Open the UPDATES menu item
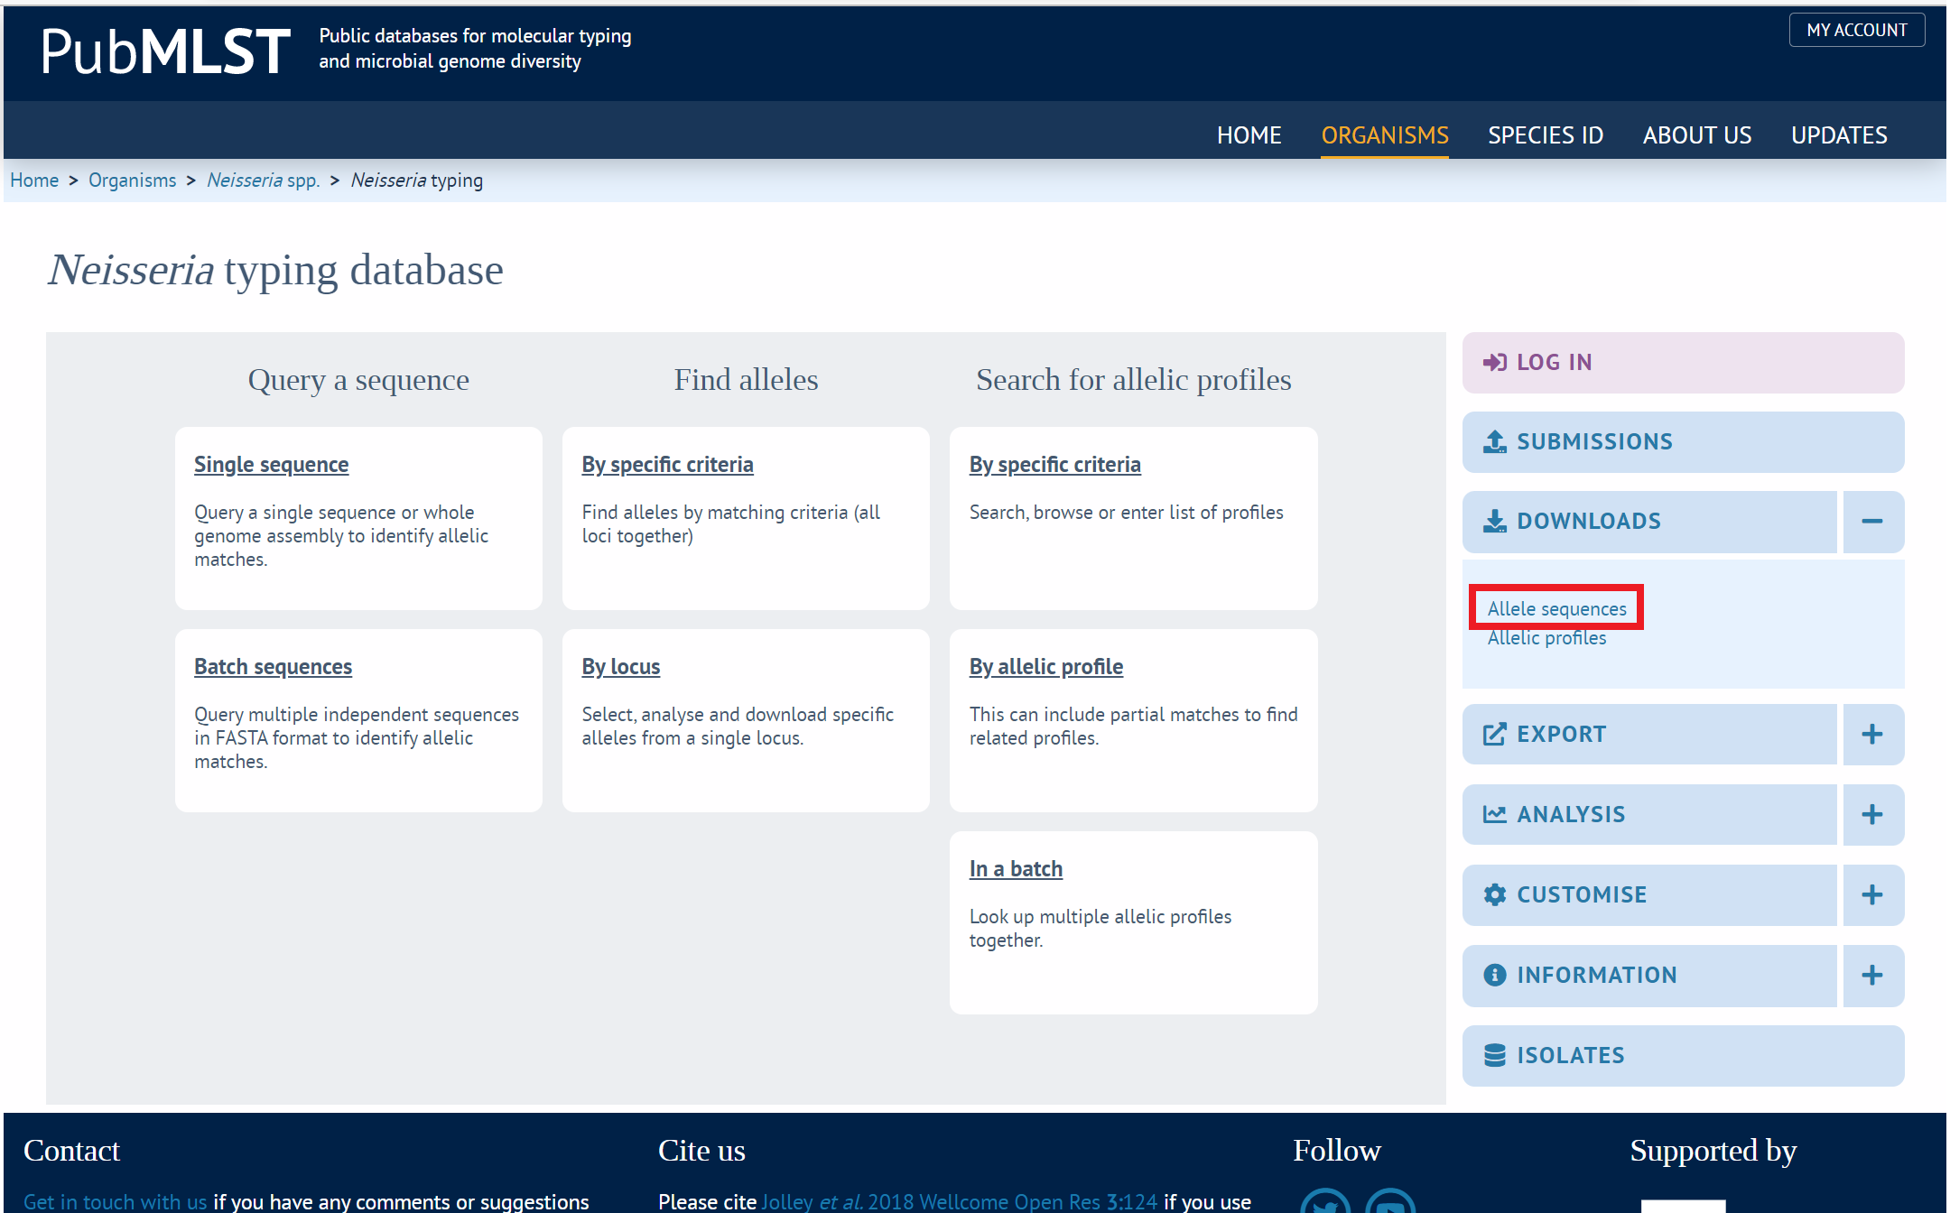 click(1839, 134)
